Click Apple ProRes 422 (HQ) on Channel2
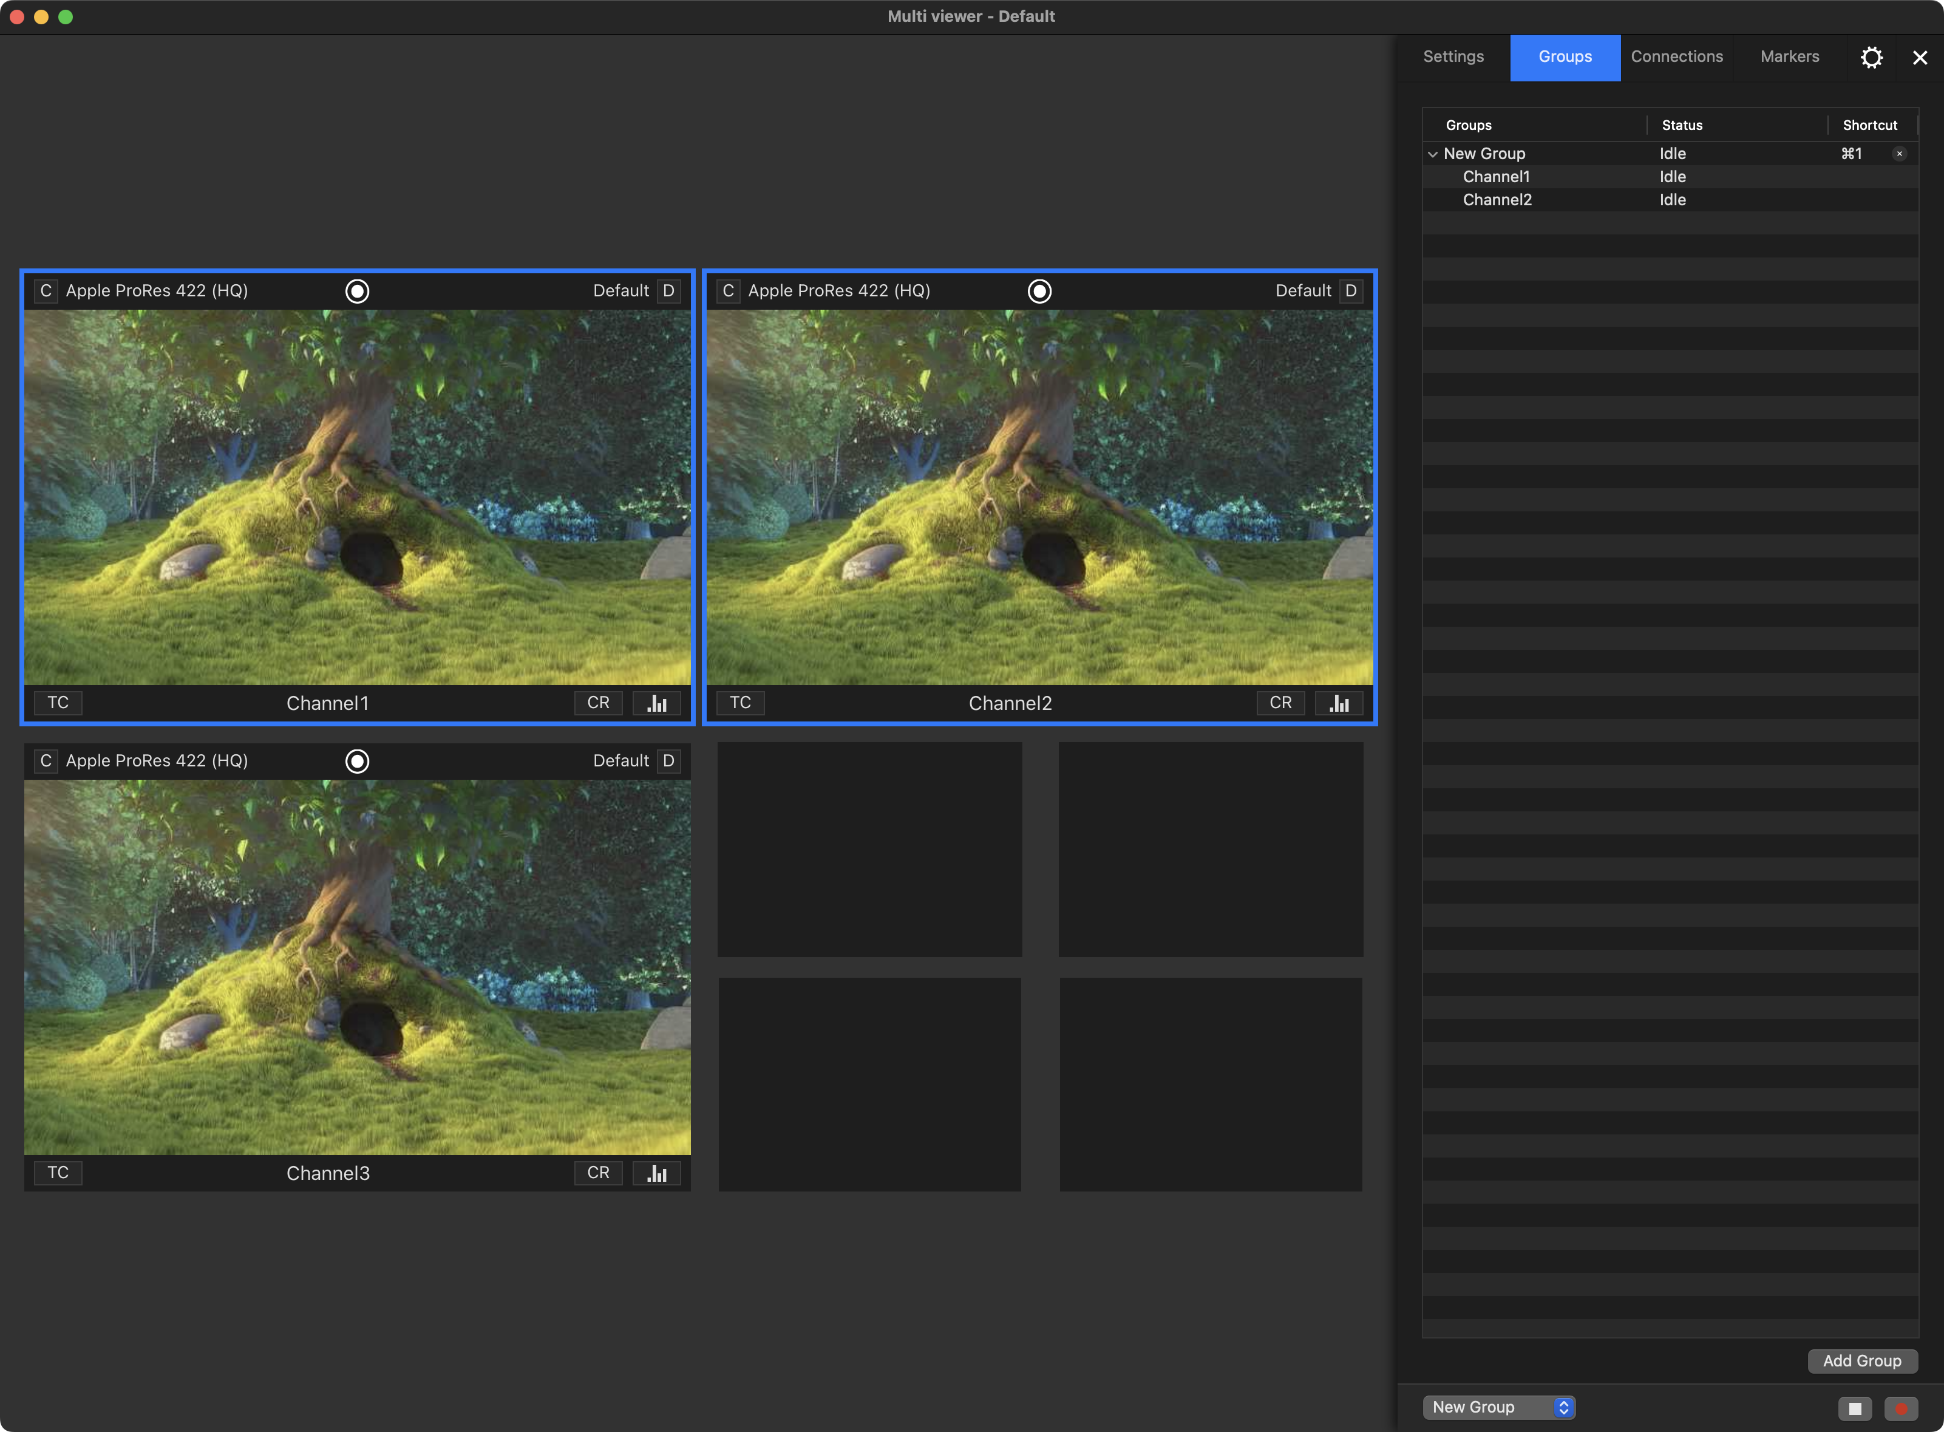 coord(839,292)
